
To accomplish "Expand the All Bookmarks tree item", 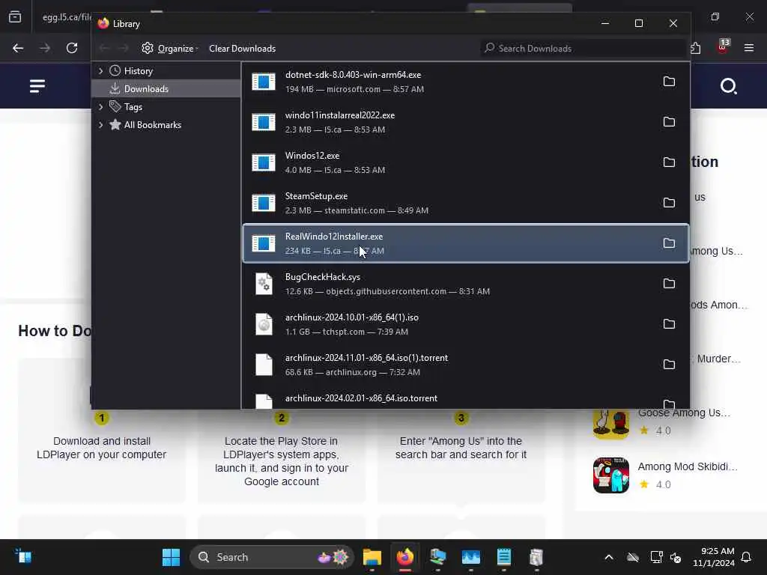I will tap(101, 125).
